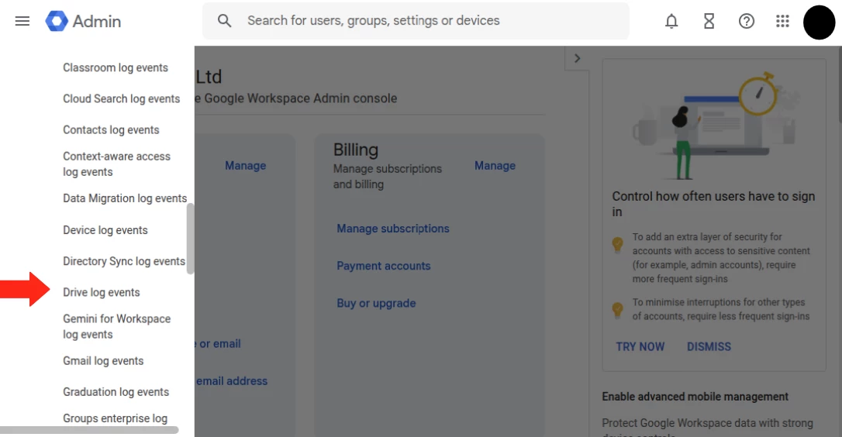
Task: Open Data Migration log events
Action: pos(125,198)
